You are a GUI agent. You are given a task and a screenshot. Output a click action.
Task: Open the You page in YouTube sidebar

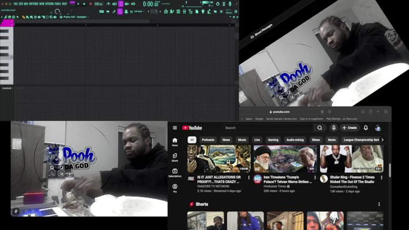[x=175, y=188]
